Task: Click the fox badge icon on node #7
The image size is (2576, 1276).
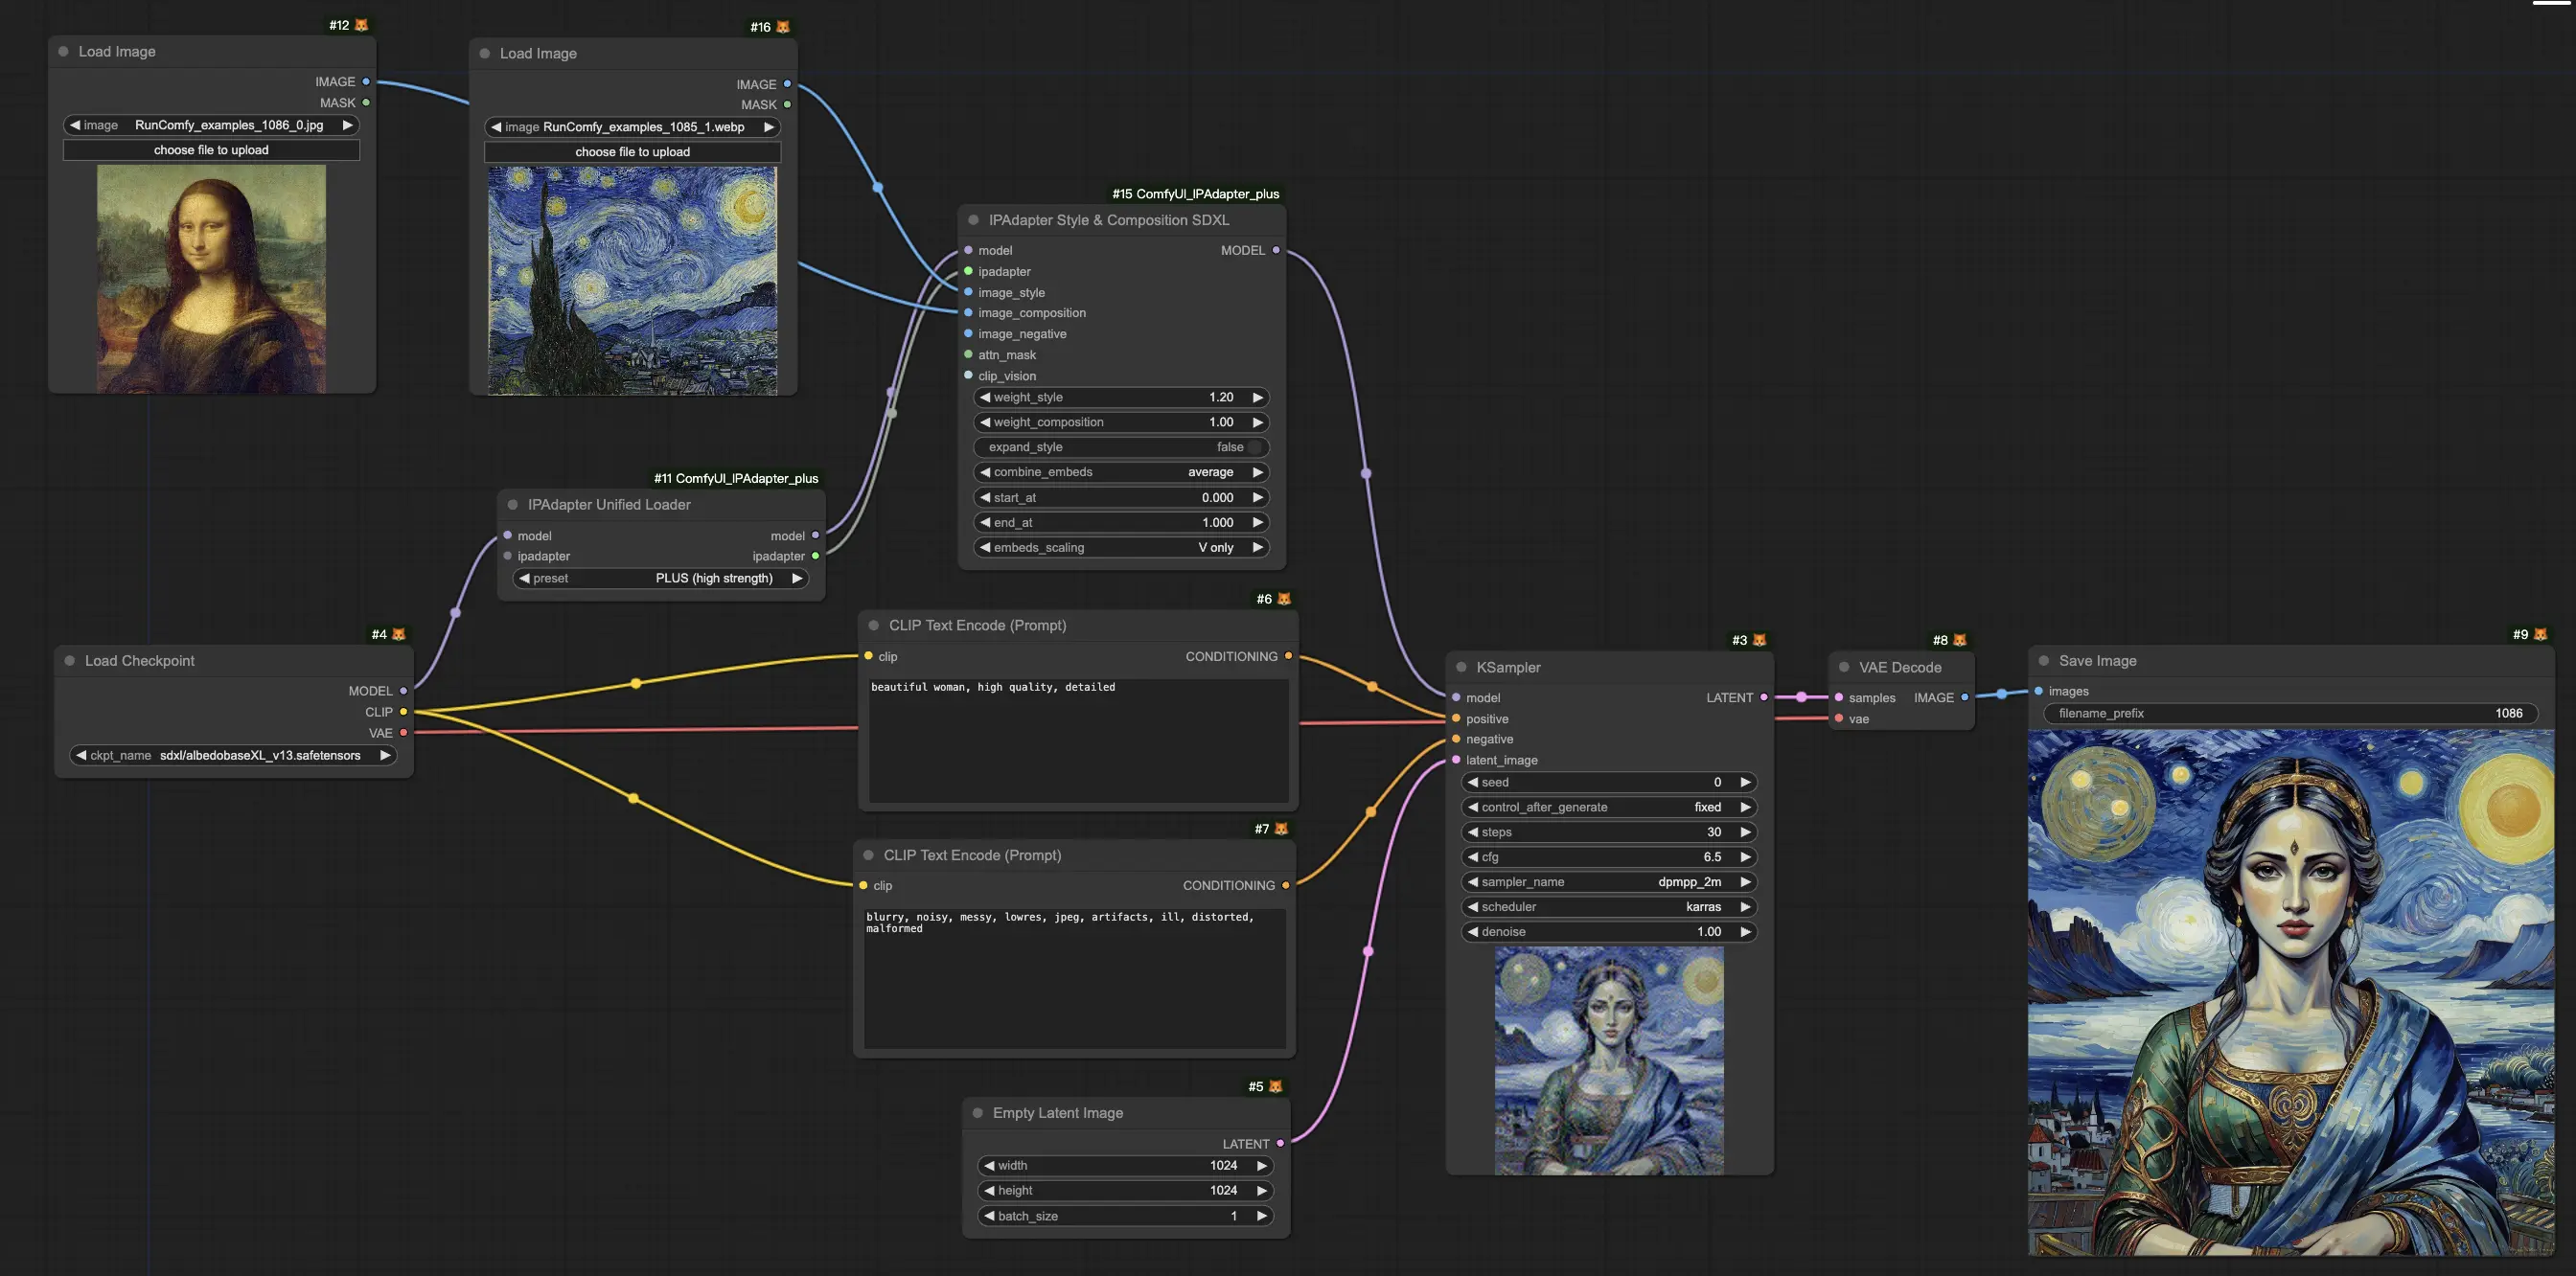Action: [x=1282, y=829]
